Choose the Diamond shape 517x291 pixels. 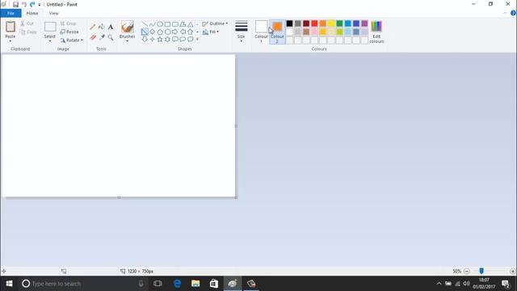(x=153, y=32)
